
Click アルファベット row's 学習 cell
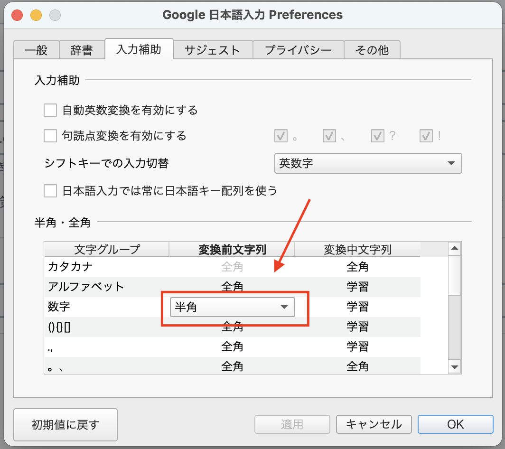coord(357,287)
